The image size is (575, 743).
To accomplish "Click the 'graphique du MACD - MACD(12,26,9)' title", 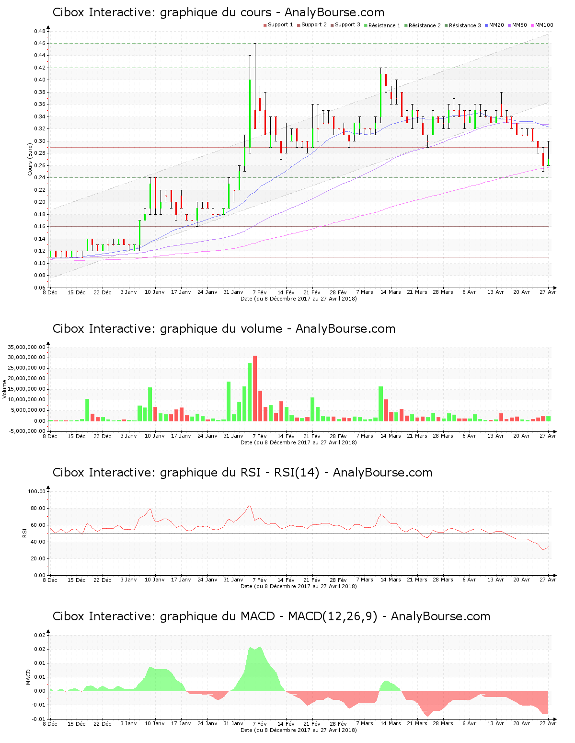I will 271,616.
